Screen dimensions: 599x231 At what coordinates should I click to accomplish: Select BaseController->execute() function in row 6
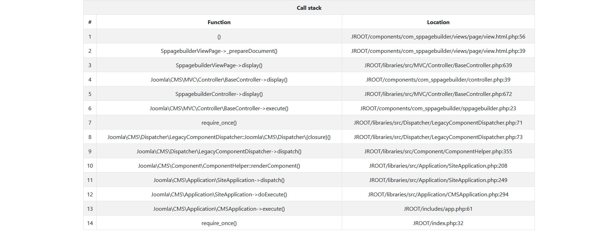219,108
